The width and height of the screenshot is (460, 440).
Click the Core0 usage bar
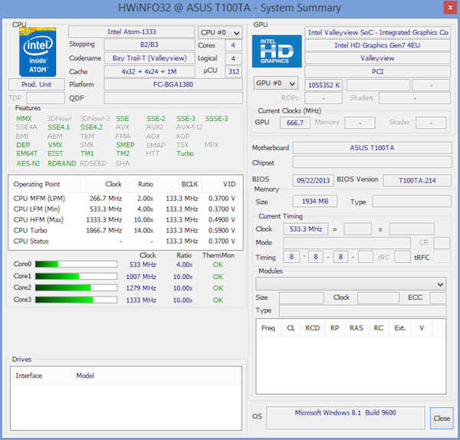coord(76,264)
